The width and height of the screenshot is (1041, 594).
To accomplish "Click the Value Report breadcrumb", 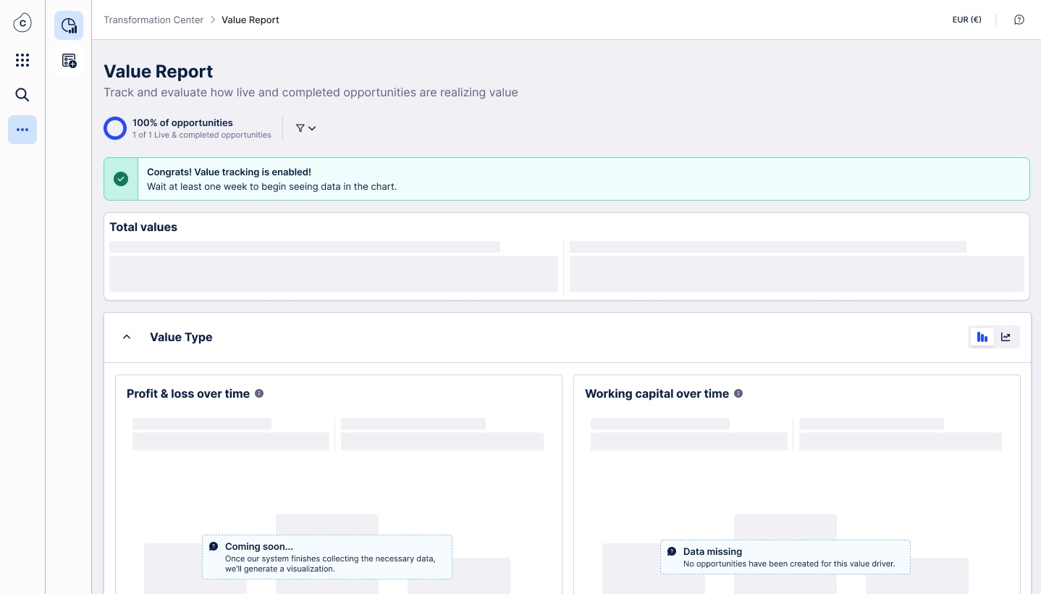I will (x=250, y=20).
